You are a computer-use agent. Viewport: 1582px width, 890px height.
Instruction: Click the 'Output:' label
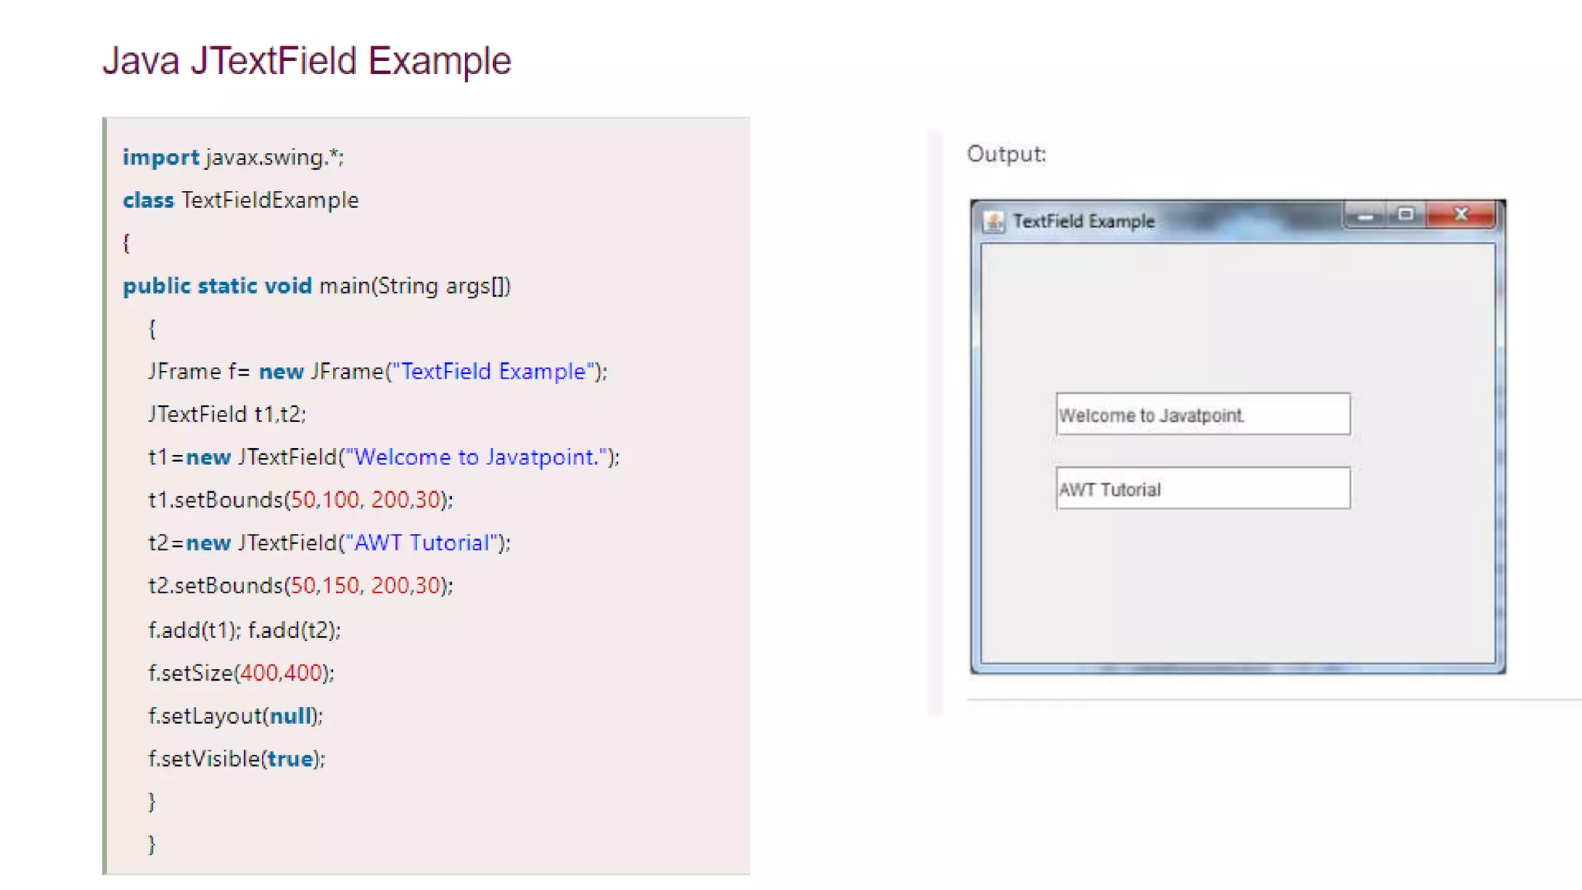click(x=1006, y=154)
